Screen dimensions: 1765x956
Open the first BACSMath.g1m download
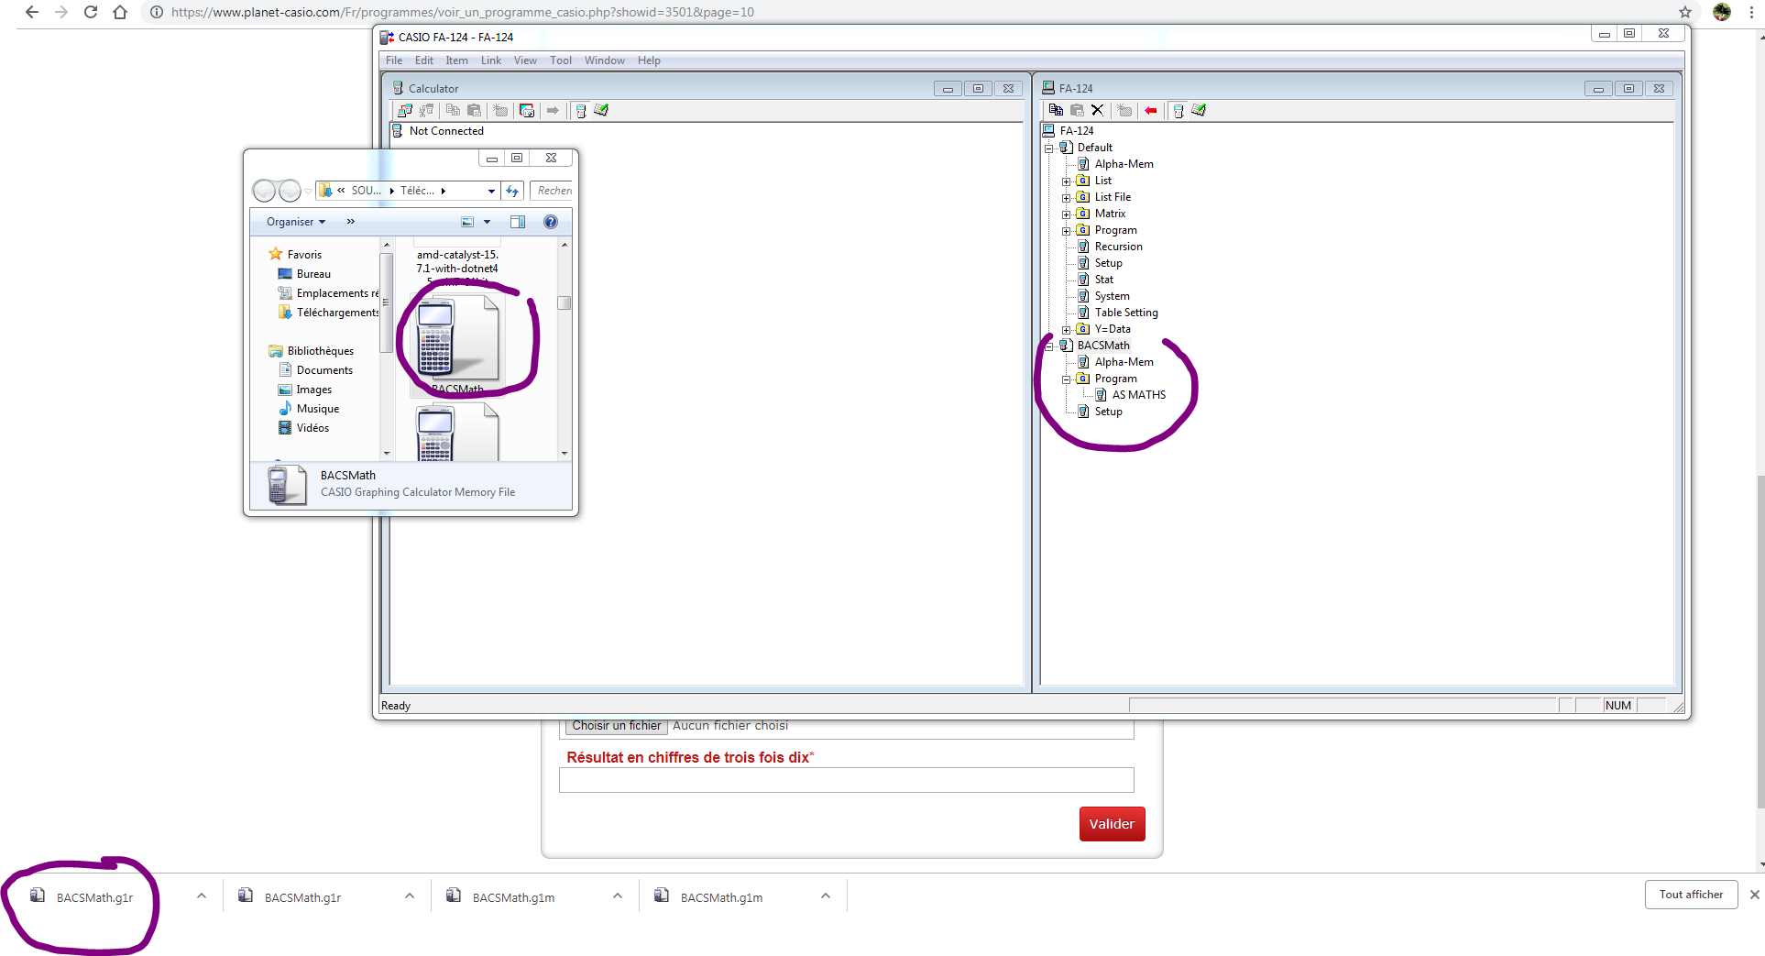point(513,897)
